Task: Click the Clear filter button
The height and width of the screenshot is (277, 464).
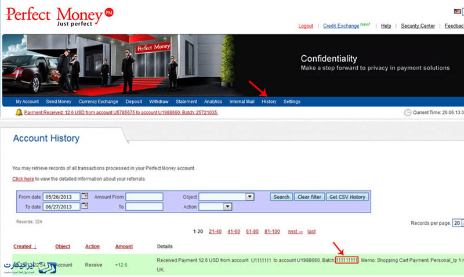Action: pyautogui.click(x=309, y=197)
